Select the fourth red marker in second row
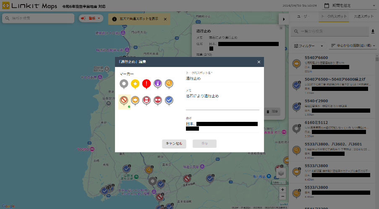The height and width of the screenshot is (209, 379). click(157, 101)
